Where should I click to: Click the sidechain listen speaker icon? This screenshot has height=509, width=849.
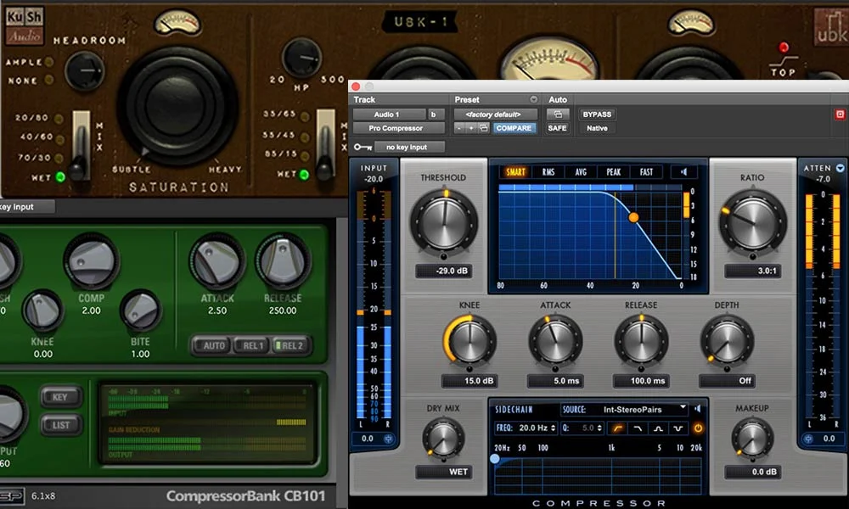click(x=698, y=409)
